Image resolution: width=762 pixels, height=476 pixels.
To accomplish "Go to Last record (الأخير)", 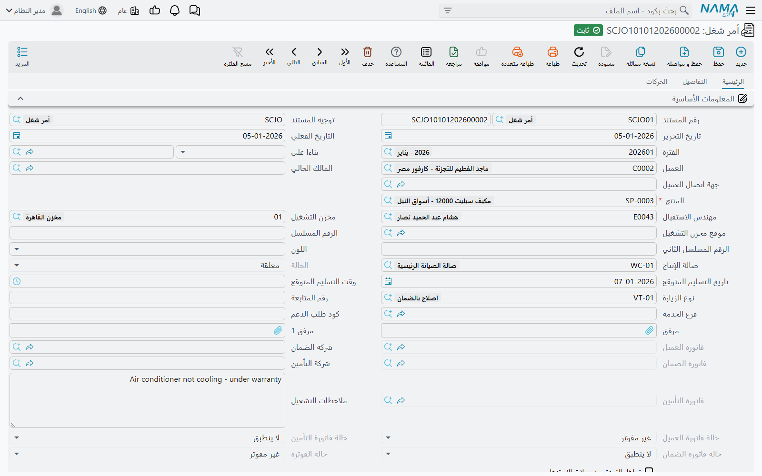I will 270,52.
